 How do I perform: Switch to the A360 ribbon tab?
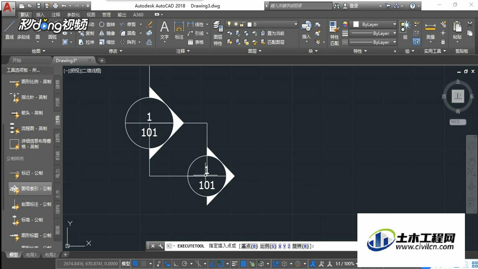[x=138, y=15]
